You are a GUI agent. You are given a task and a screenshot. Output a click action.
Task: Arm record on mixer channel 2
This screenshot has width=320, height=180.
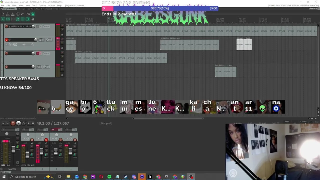46,140
